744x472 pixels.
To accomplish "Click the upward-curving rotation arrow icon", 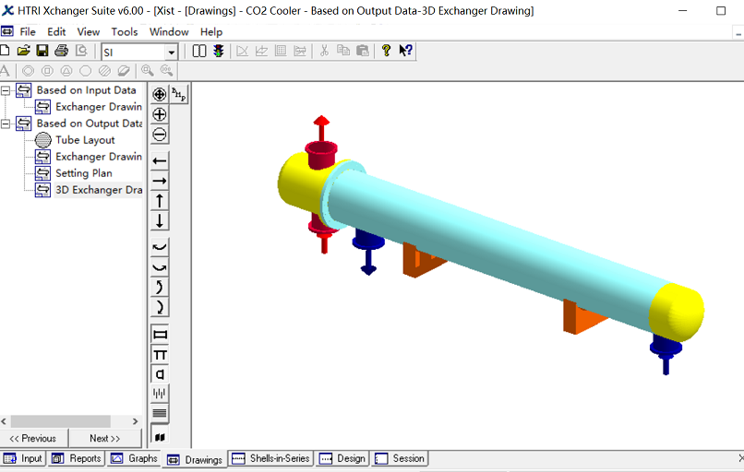I will click(x=160, y=247).
